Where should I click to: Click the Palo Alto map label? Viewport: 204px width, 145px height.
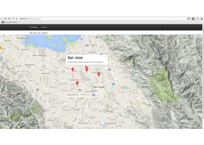coord(8,41)
